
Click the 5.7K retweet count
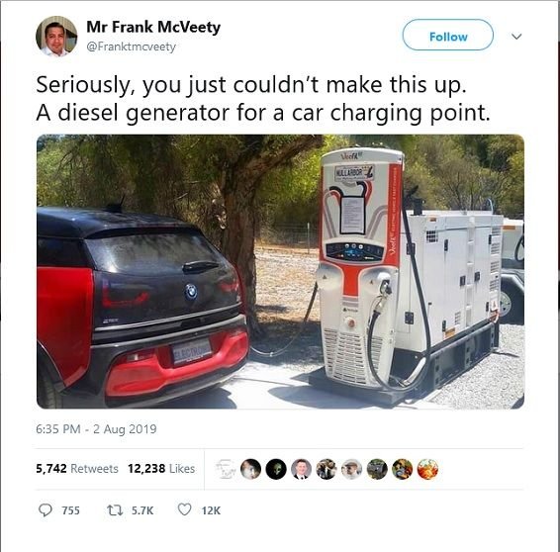click(x=142, y=510)
